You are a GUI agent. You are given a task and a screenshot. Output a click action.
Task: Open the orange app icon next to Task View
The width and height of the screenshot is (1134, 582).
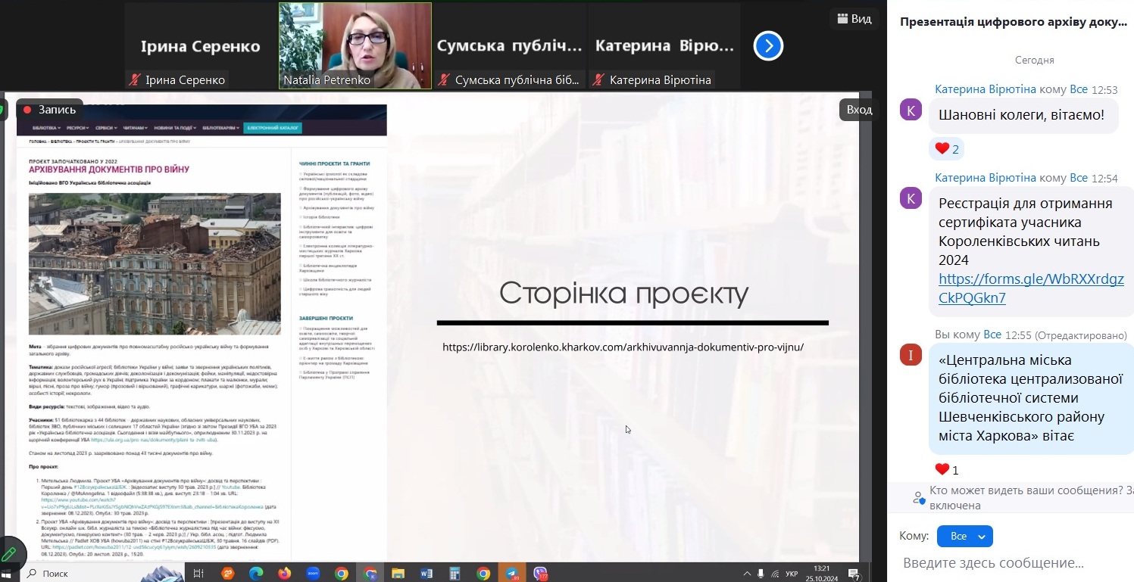pos(227,574)
